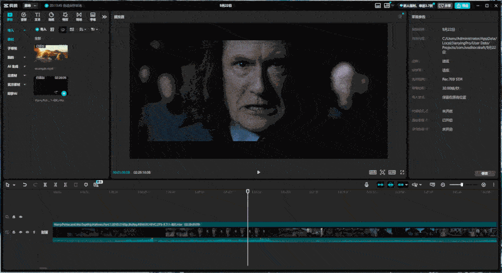Viewport: 502px width, 273px height.
Task: Open the media sort dropdown
Action: coord(83,29)
